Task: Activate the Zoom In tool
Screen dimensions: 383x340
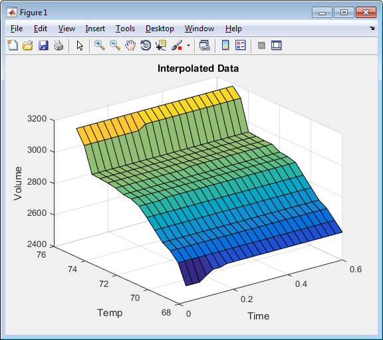Action: 100,45
